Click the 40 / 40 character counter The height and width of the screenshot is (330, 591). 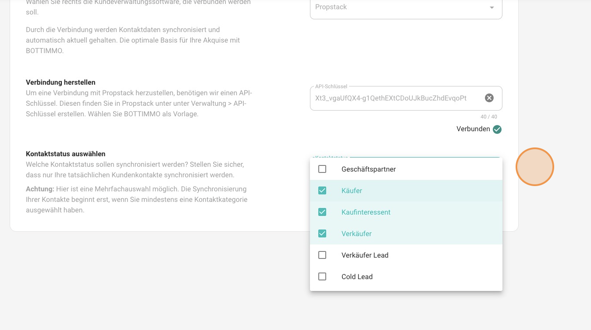pos(488,117)
